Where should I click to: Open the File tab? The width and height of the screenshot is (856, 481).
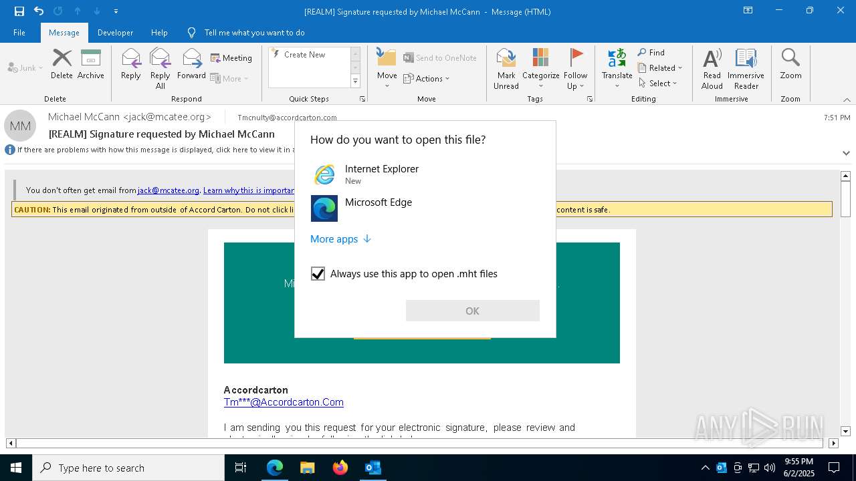pos(19,33)
